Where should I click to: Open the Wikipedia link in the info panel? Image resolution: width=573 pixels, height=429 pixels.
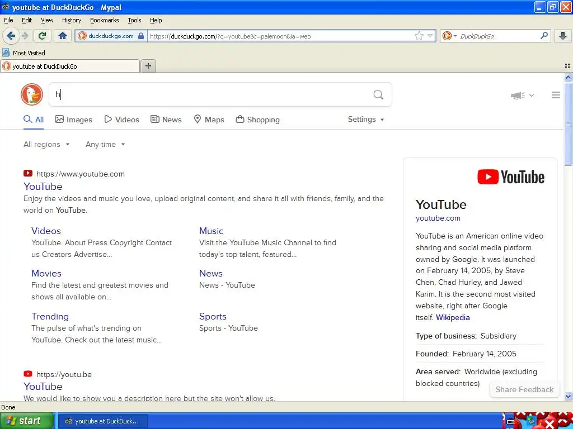pyautogui.click(x=453, y=317)
